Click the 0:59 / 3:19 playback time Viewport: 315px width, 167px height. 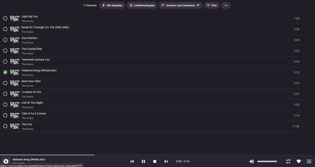point(183,161)
